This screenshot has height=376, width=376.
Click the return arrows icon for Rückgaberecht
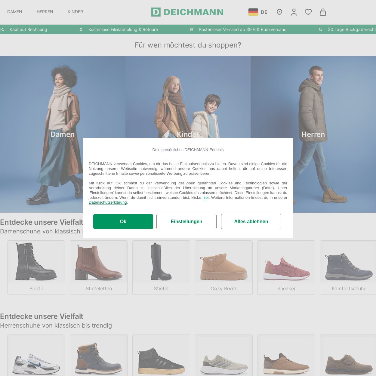tap(320, 29)
